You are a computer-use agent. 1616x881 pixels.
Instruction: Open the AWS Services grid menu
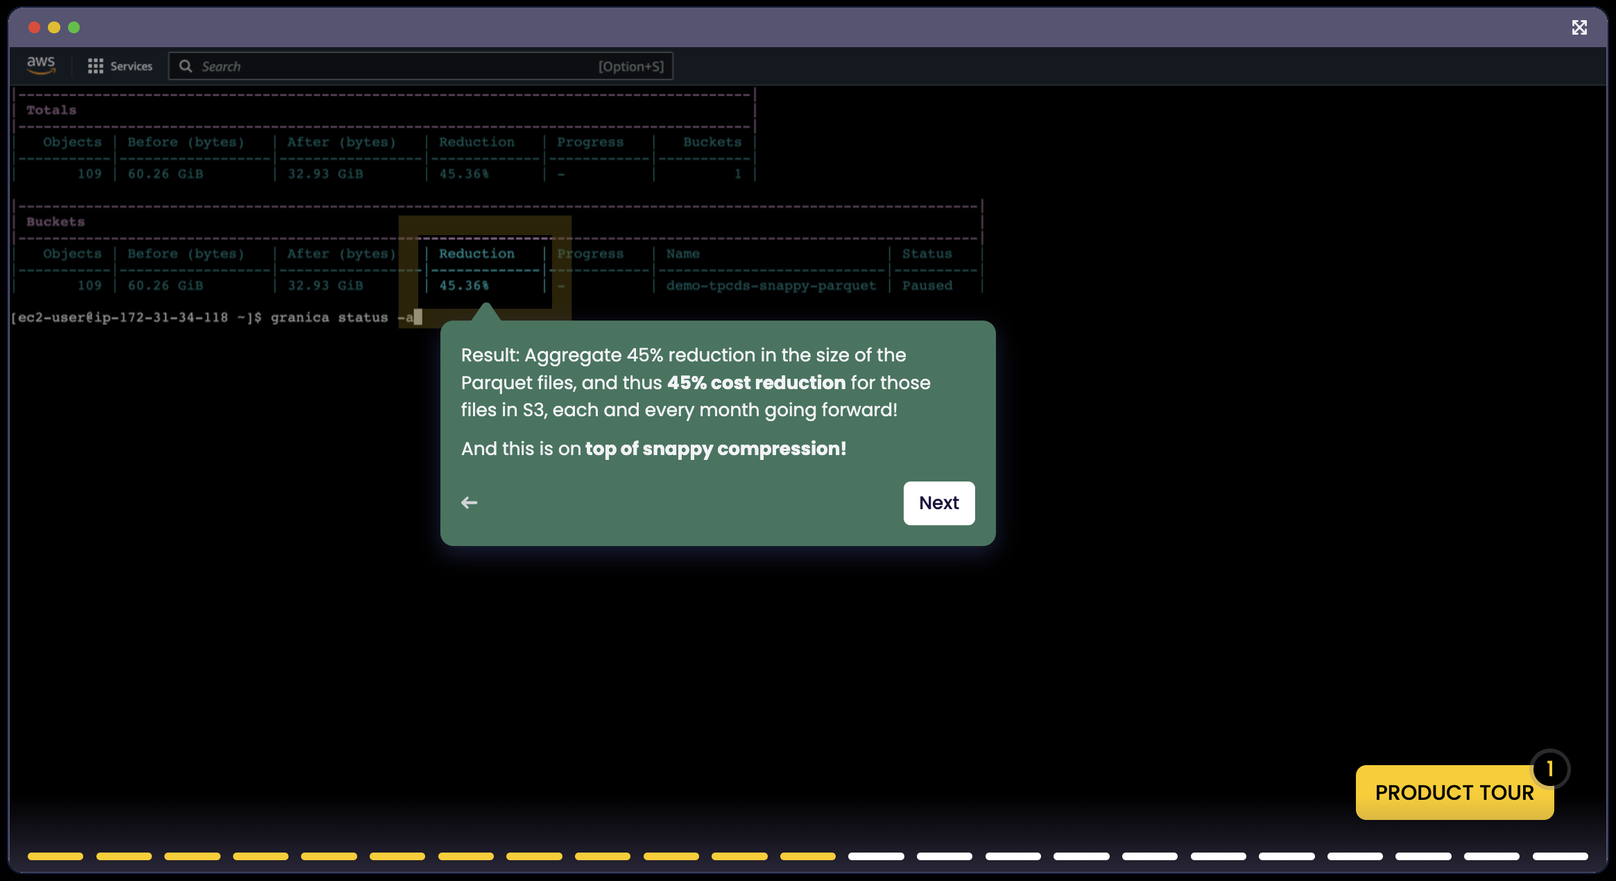96,66
